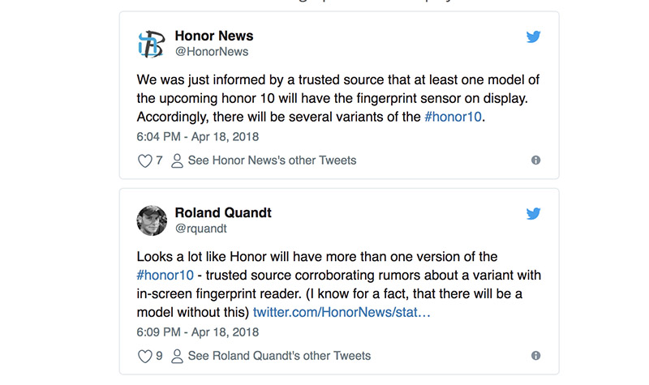The image size is (649, 385).
Task: Click Twitter bird icon on Honor News tweet
Action: tap(533, 36)
